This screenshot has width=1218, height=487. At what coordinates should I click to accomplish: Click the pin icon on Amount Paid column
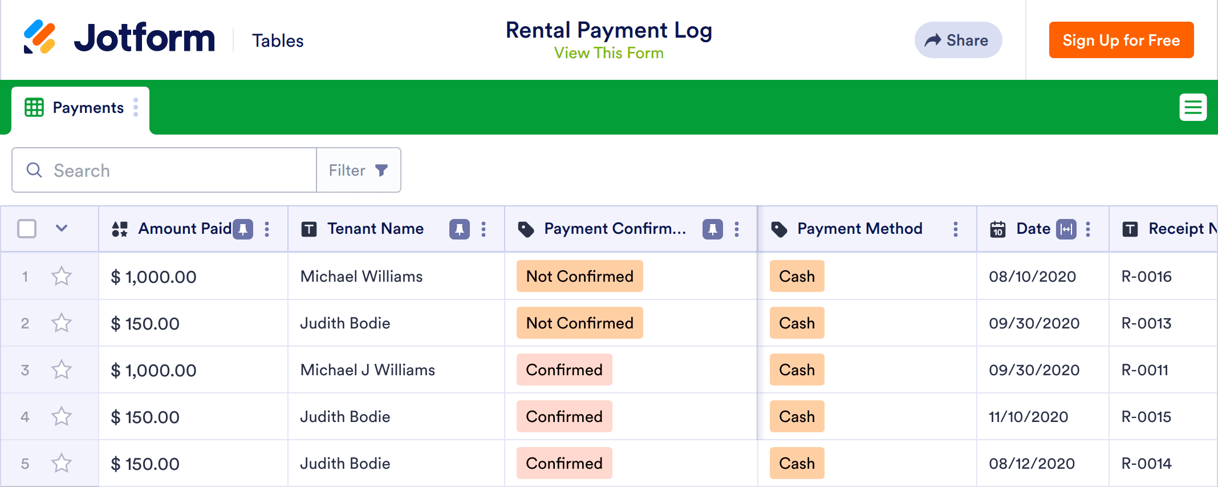pos(243,229)
